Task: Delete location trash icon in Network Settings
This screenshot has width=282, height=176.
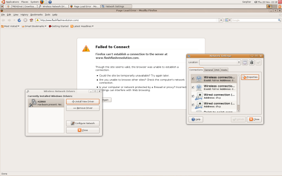Action: tap(252, 62)
